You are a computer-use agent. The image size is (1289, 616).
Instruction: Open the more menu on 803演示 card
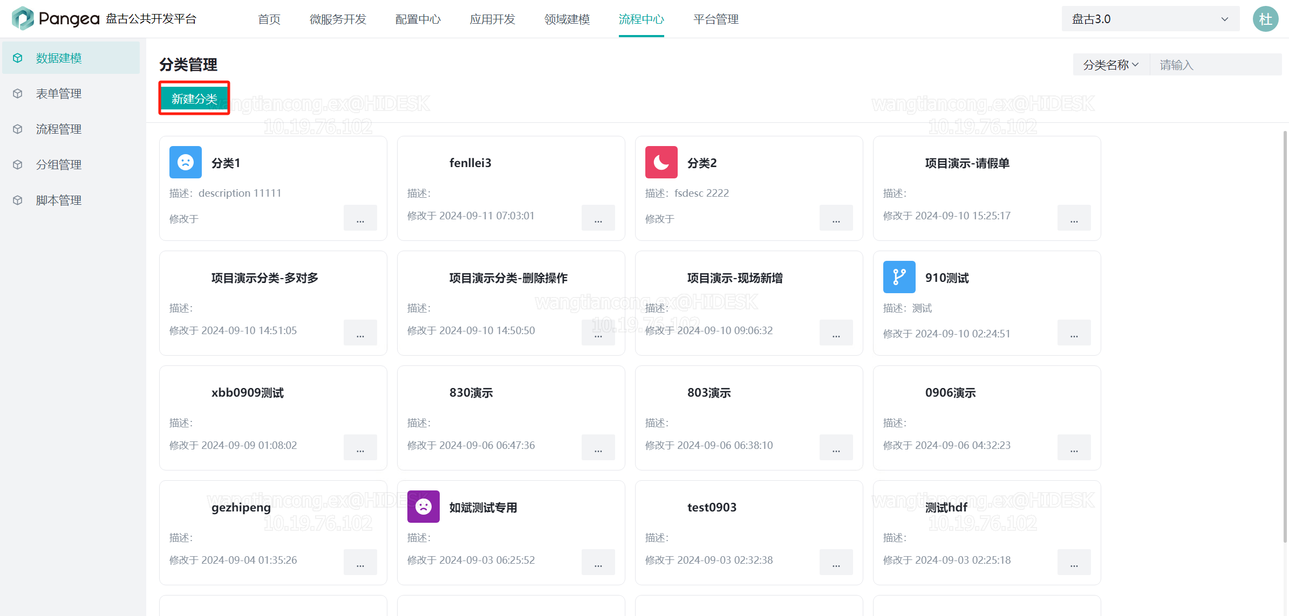pyautogui.click(x=836, y=447)
